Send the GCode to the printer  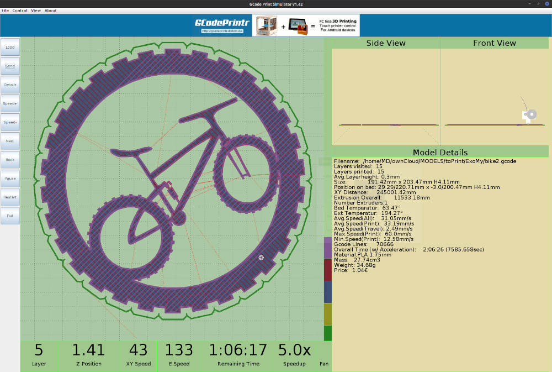pyautogui.click(x=9, y=66)
